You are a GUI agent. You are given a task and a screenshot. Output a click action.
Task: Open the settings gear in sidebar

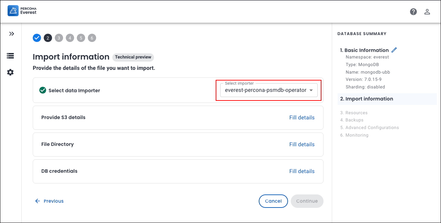click(x=10, y=72)
